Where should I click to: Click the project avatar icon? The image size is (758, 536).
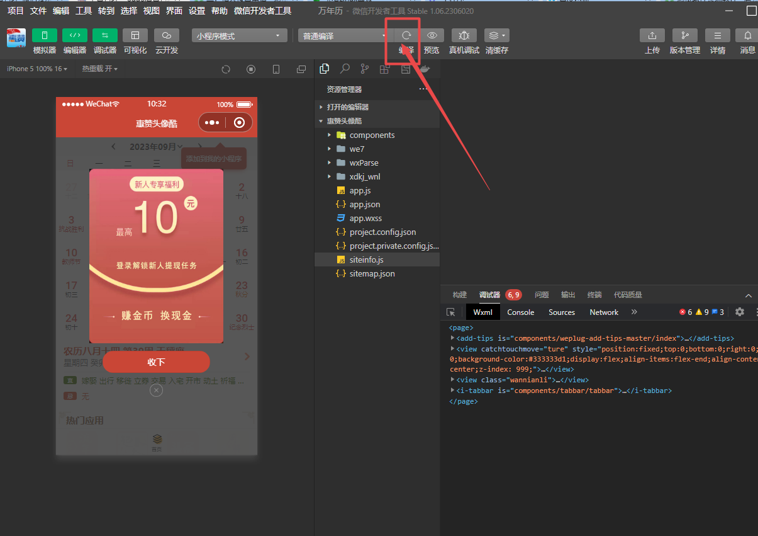[16, 38]
